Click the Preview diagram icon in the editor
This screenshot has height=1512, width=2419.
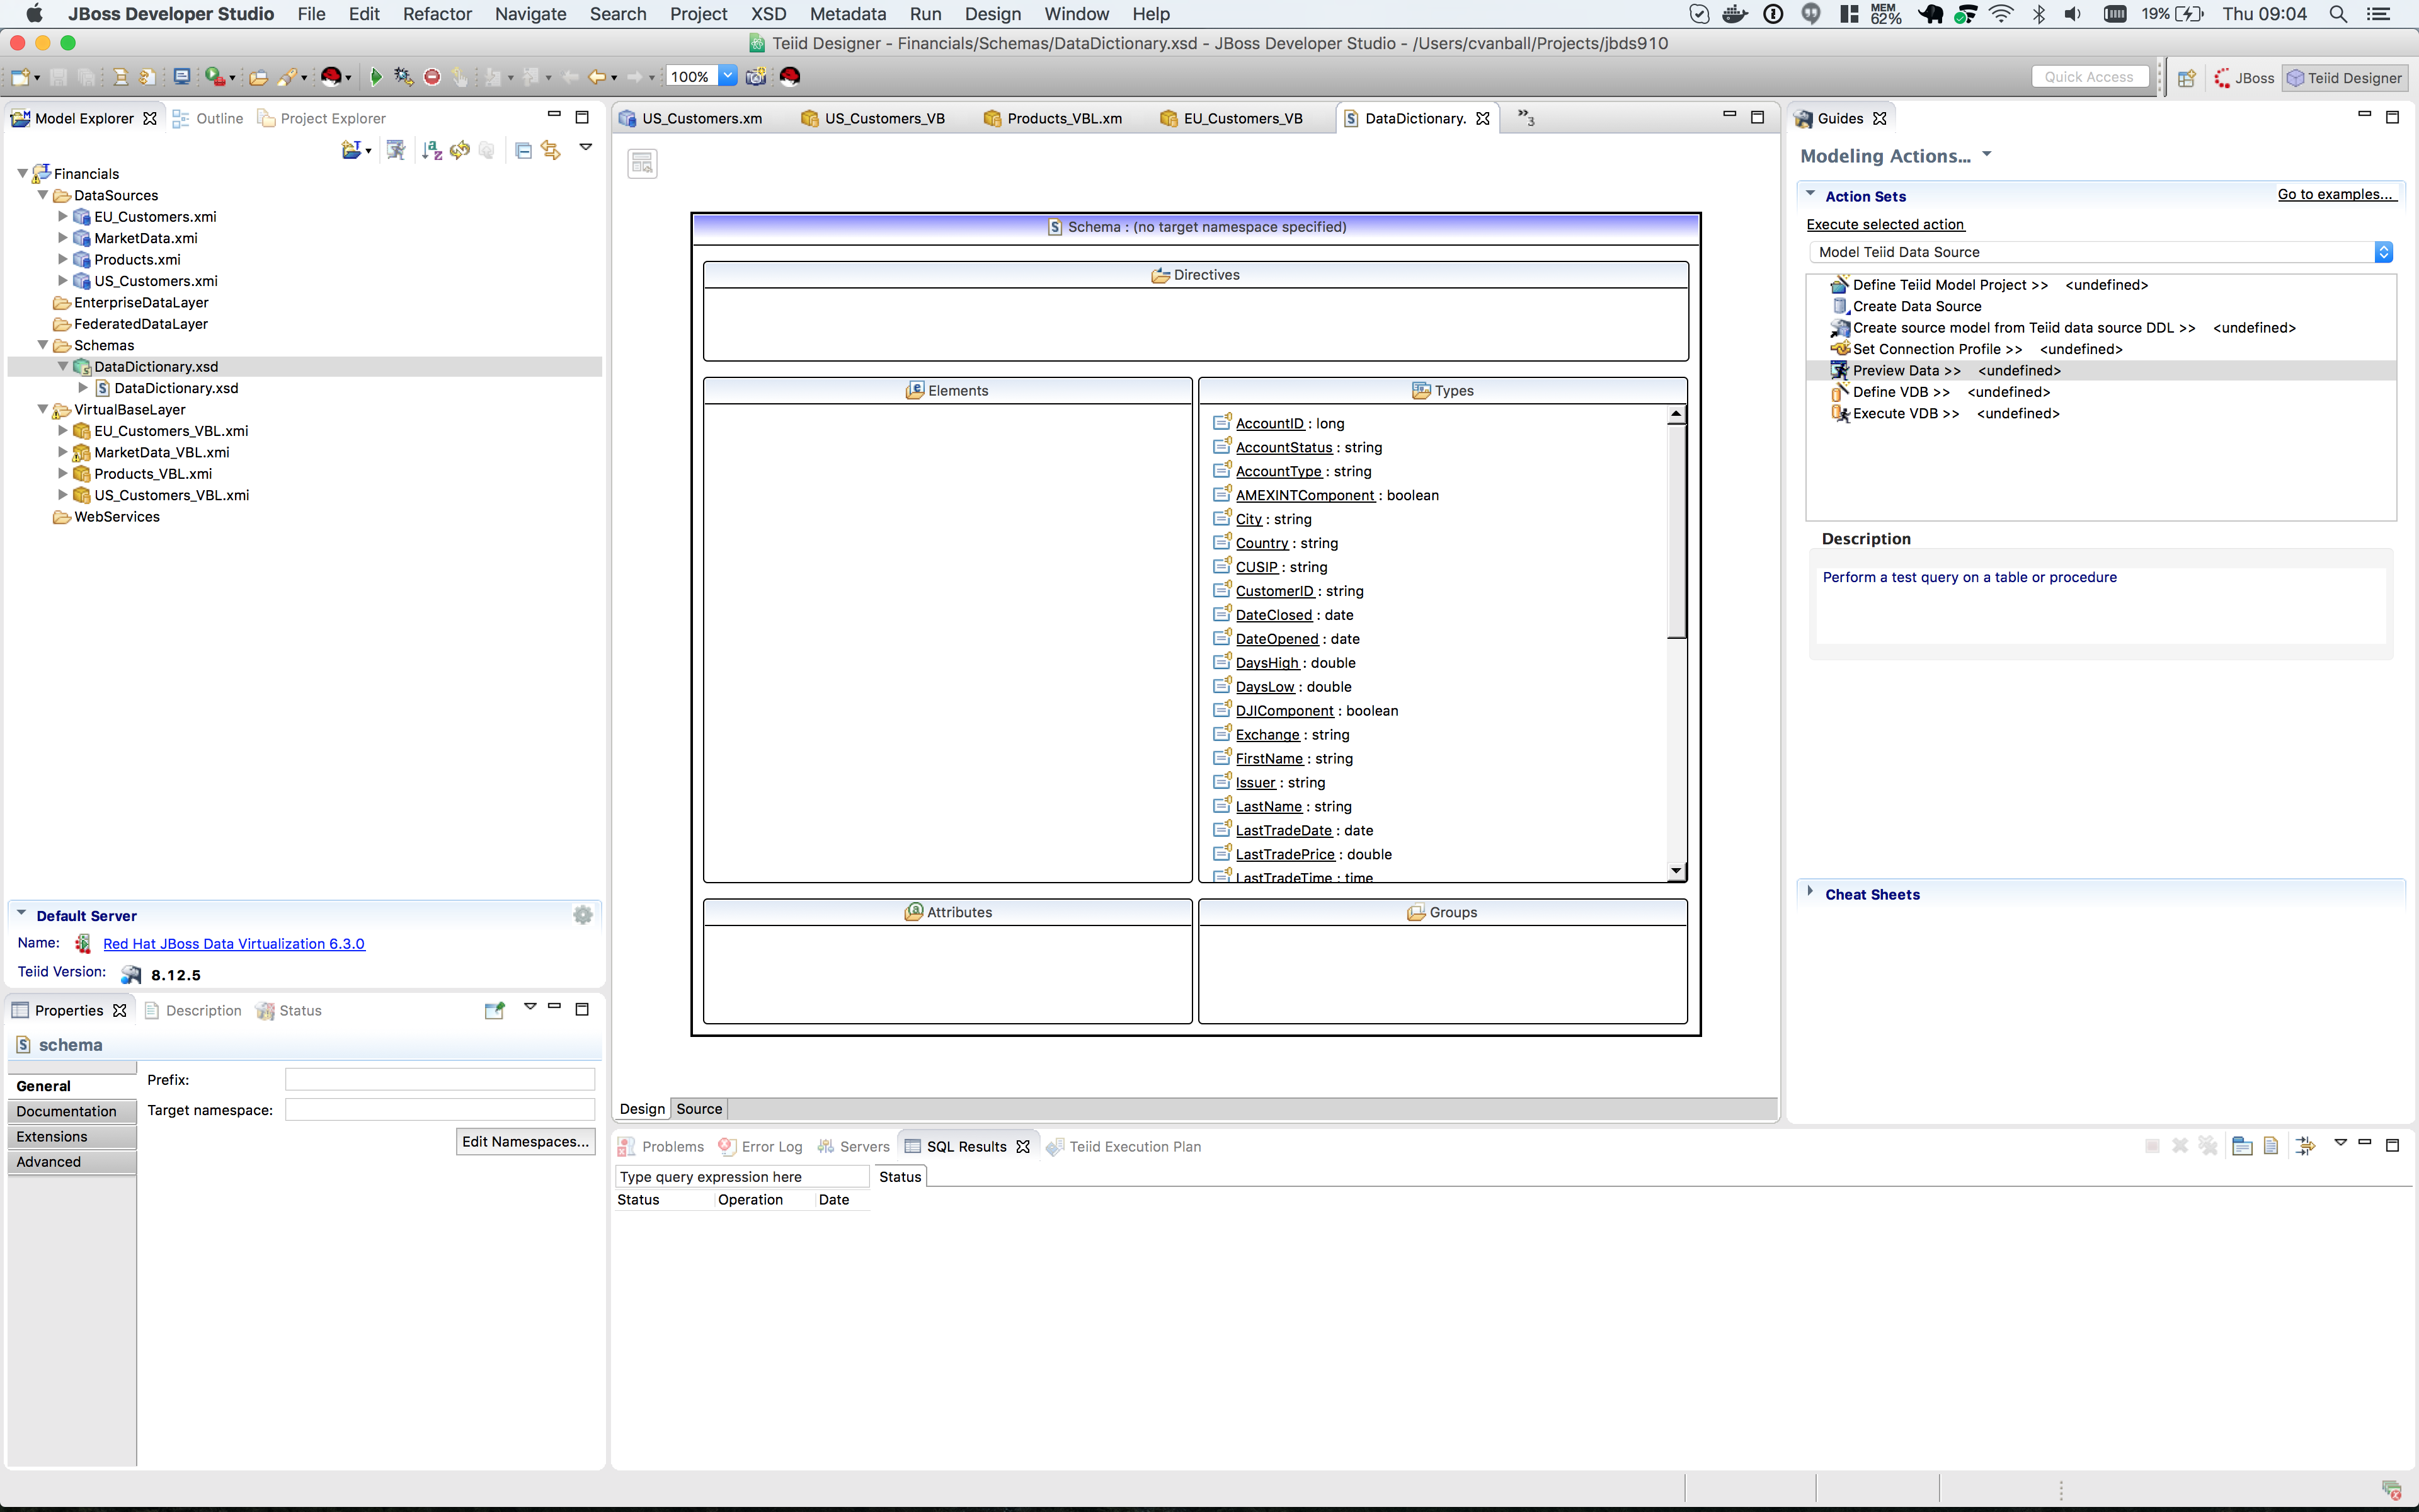642,163
